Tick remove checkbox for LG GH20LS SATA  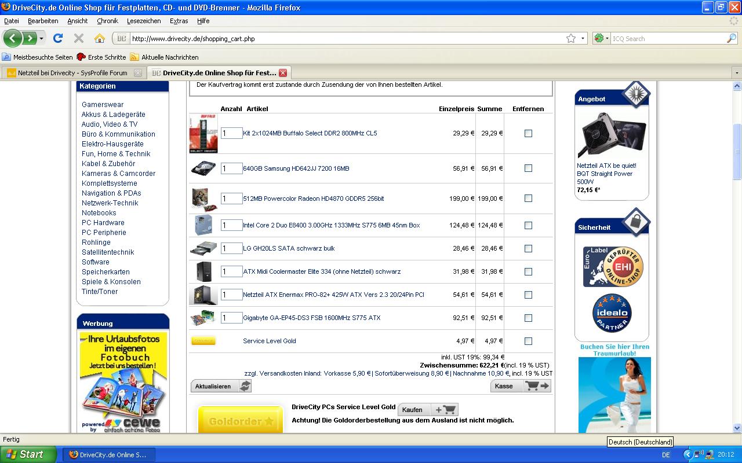coord(528,248)
